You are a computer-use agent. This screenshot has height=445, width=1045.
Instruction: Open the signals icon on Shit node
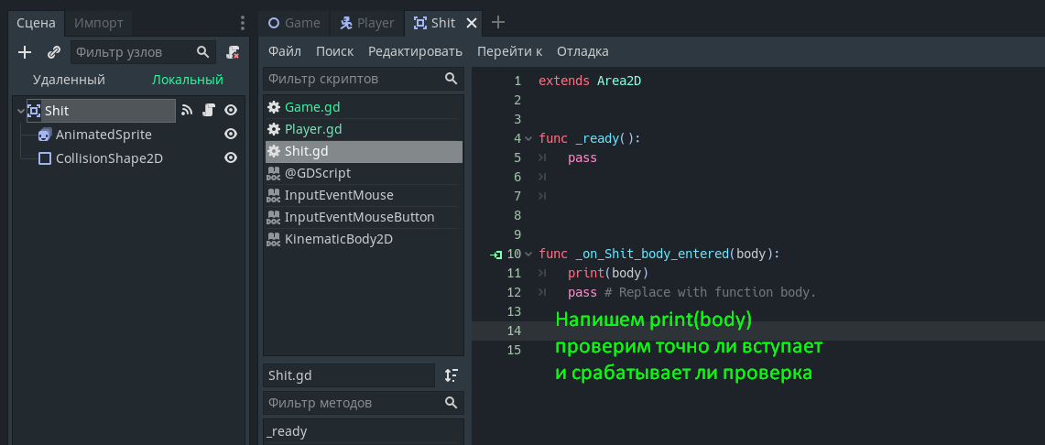point(187,111)
